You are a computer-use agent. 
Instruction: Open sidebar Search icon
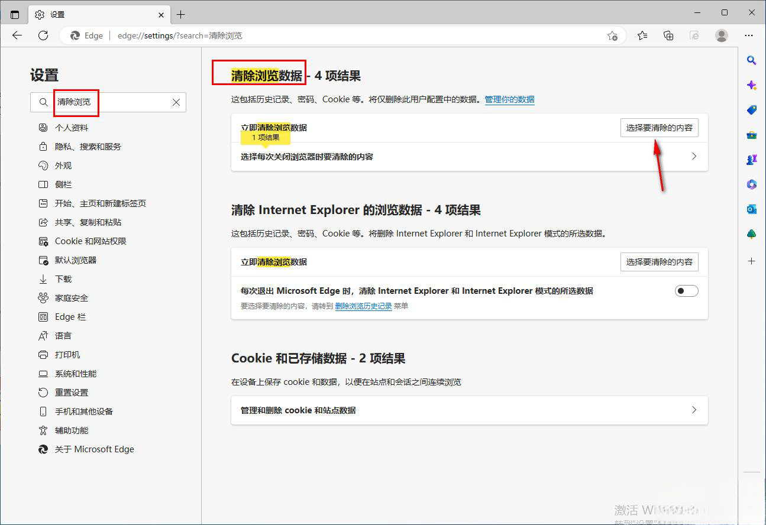click(x=752, y=60)
